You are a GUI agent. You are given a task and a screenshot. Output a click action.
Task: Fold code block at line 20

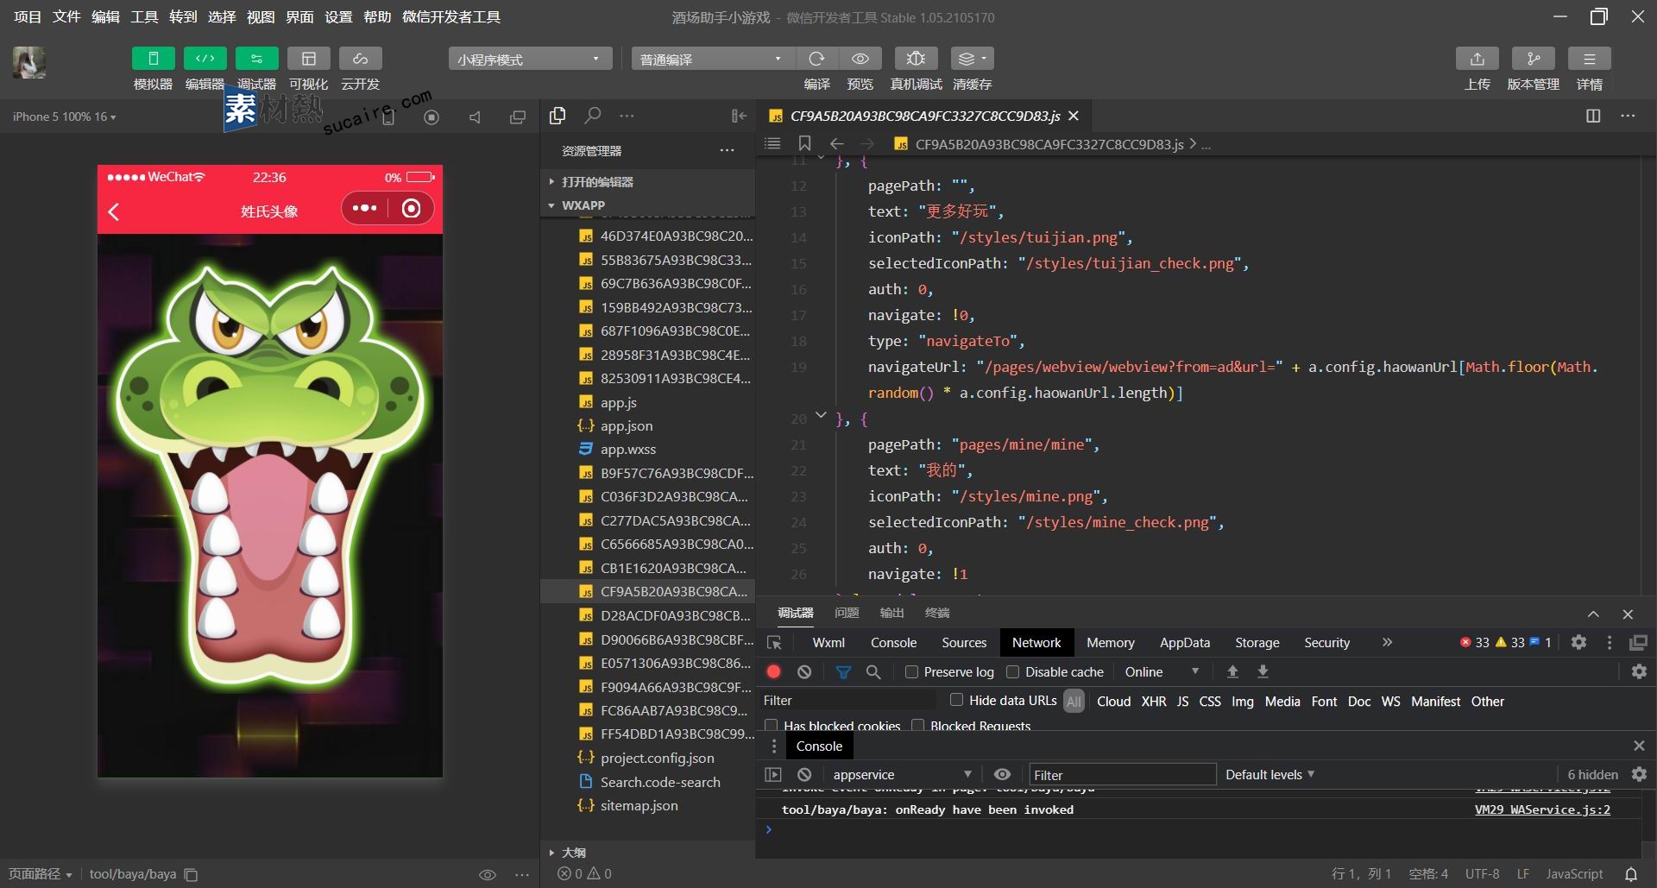point(821,416)
